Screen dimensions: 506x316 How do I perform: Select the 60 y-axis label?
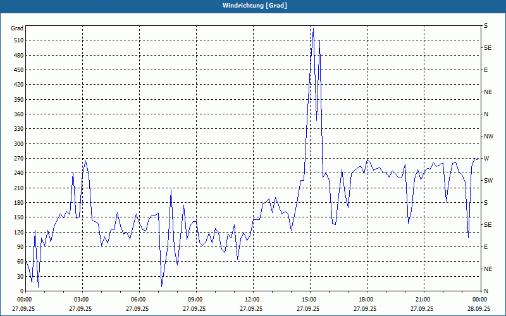pos(20,262)
